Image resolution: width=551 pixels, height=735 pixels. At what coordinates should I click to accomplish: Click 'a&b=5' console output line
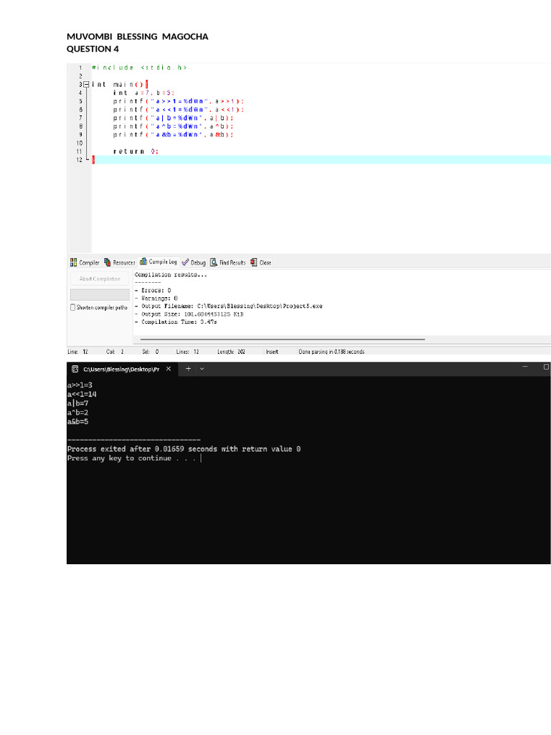tap(77, 421)
